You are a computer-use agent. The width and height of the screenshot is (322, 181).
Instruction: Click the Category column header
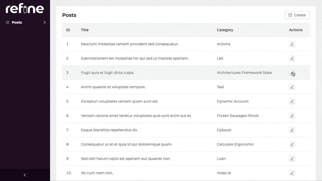tap(225, 30)
